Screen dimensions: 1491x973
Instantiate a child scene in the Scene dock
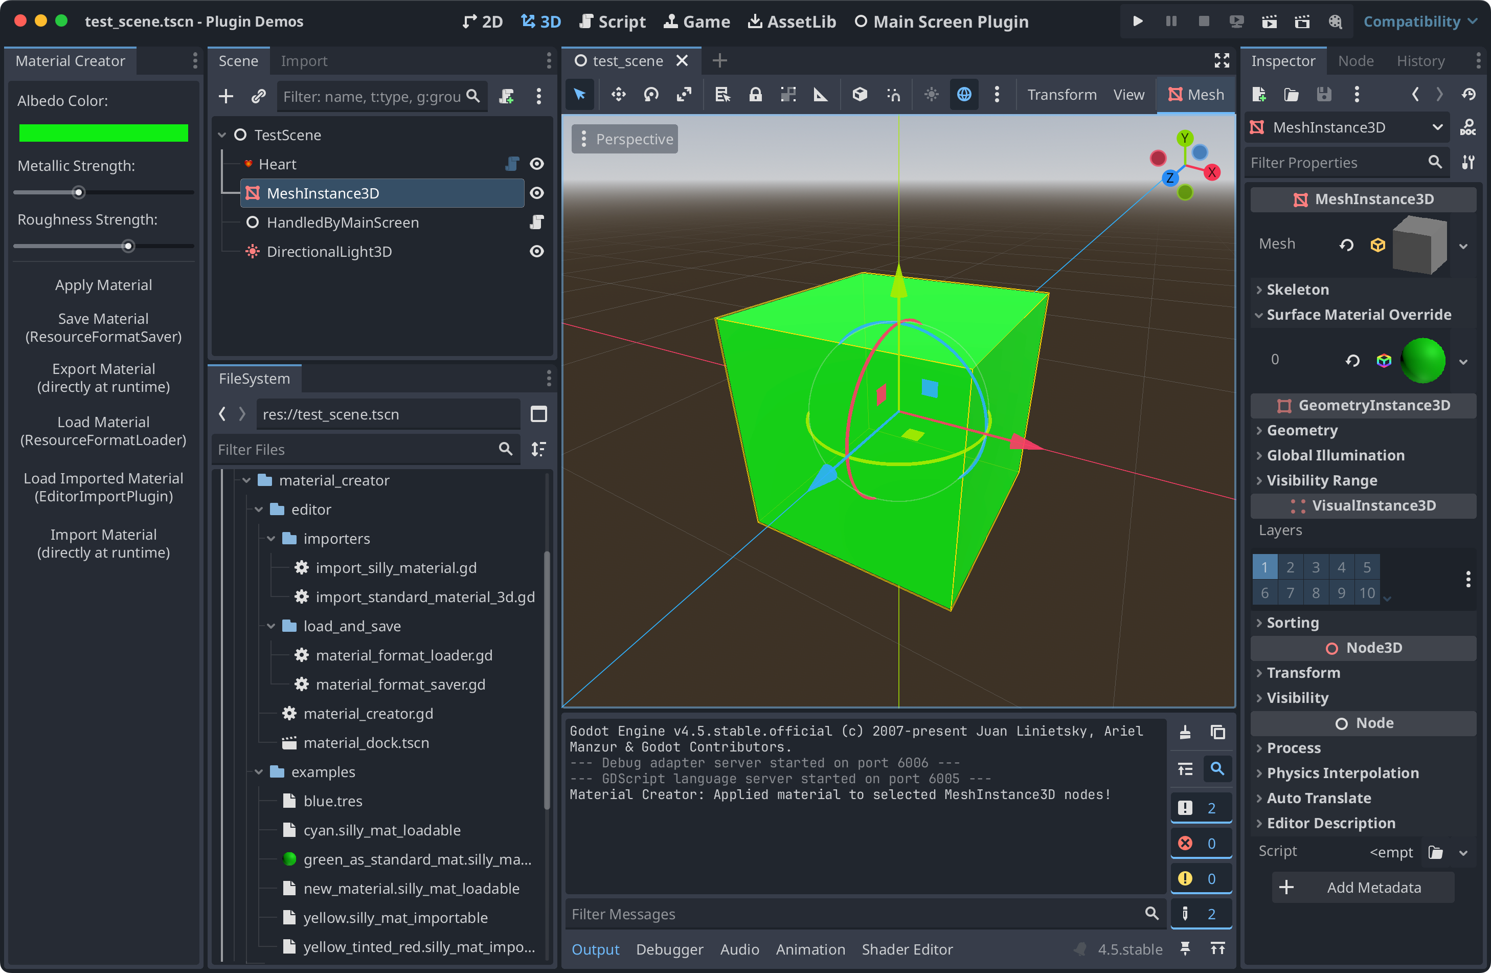point(258,96)
